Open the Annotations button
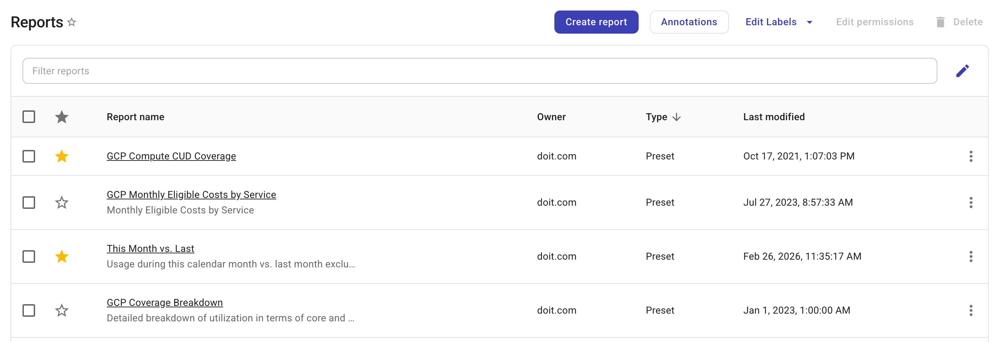 coord(688,22)
